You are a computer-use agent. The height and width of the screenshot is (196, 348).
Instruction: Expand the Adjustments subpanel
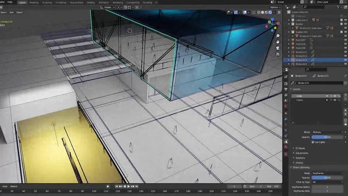click(294, 153)
